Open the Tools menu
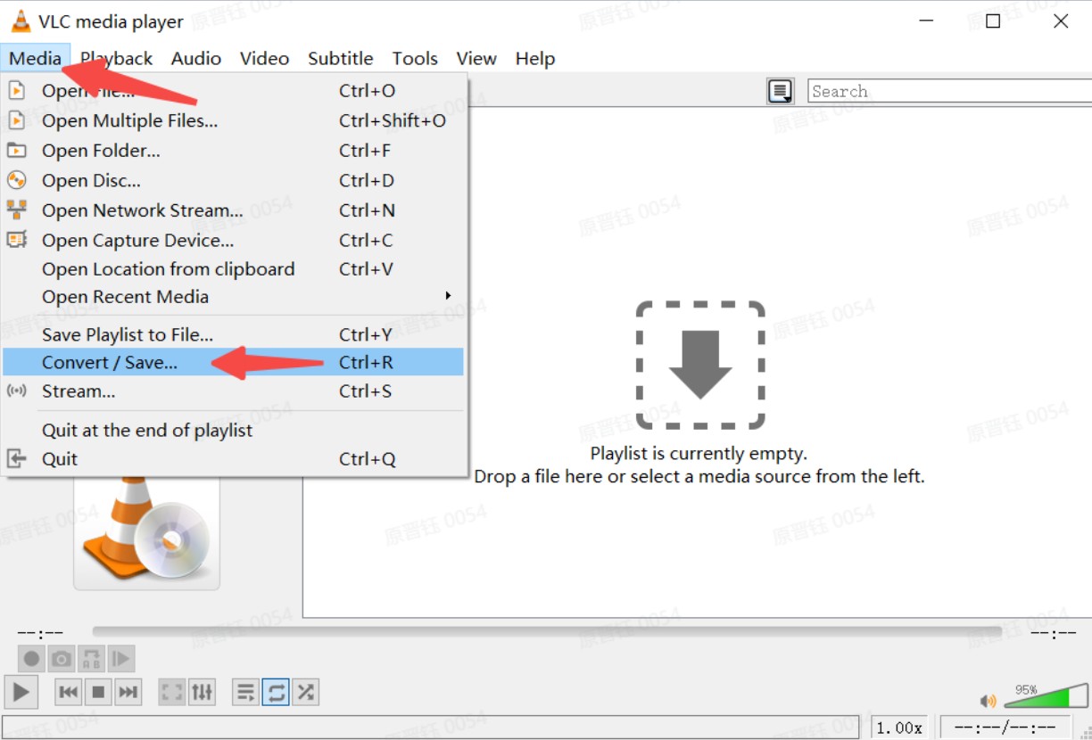The image size is (1092, 740). [415, 59]
